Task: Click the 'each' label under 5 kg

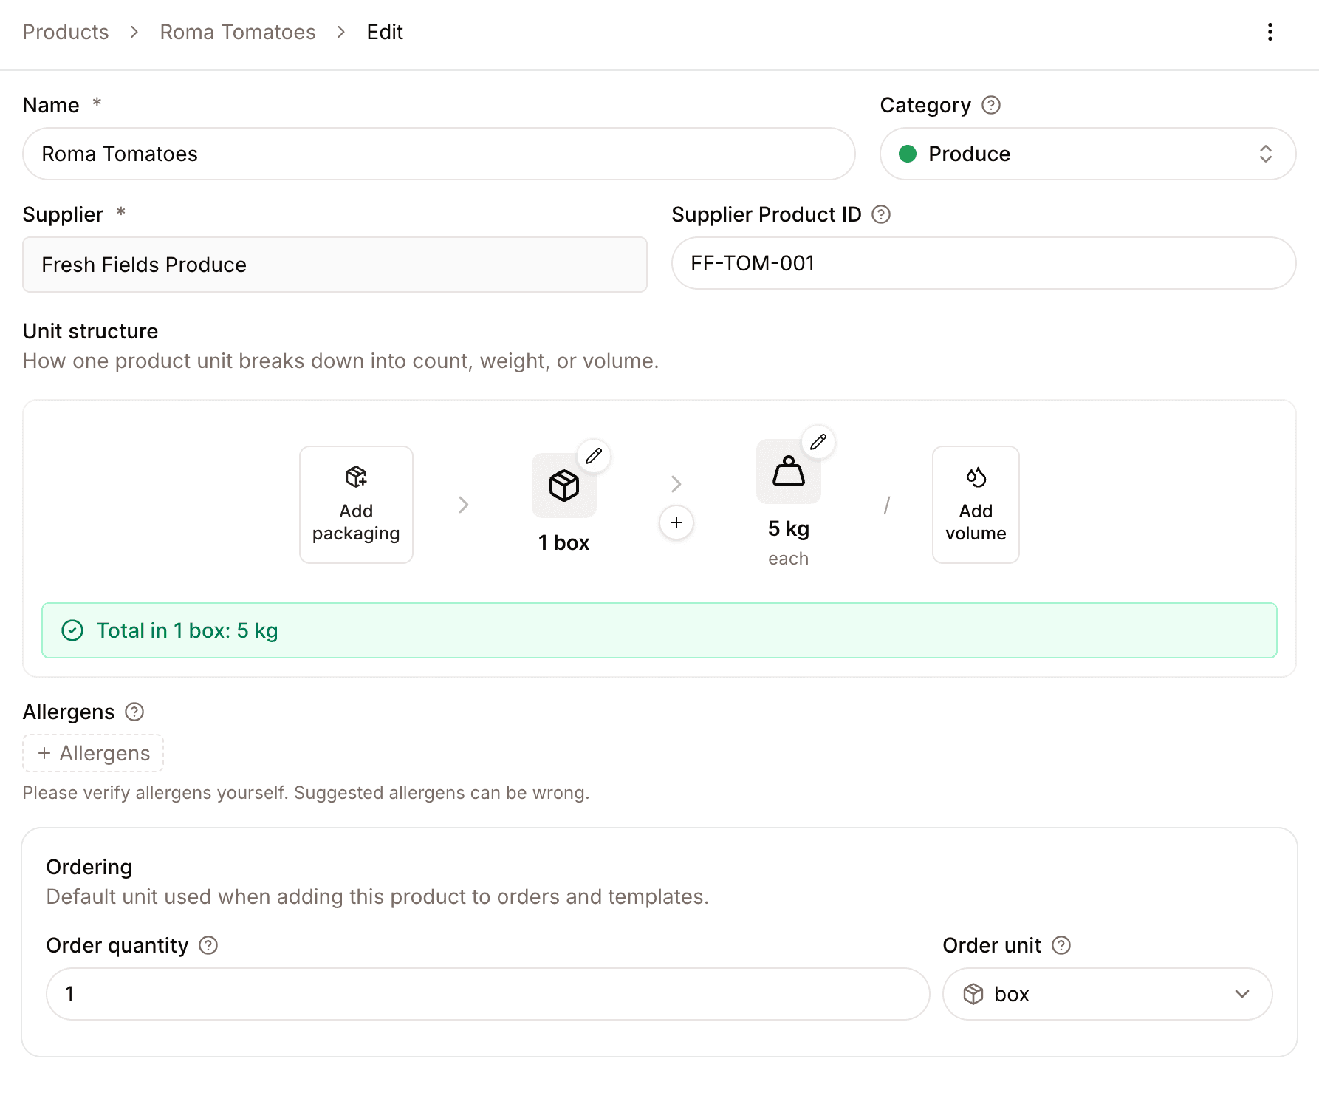Action: click(789, 559)
